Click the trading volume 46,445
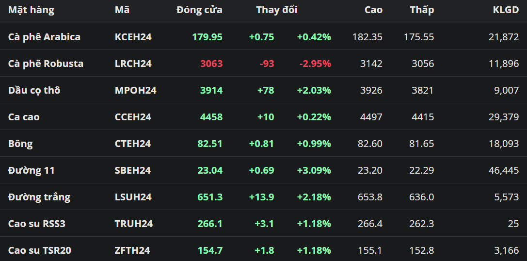Viewport: 527px width, 261px height. click(x=504, y=170)
